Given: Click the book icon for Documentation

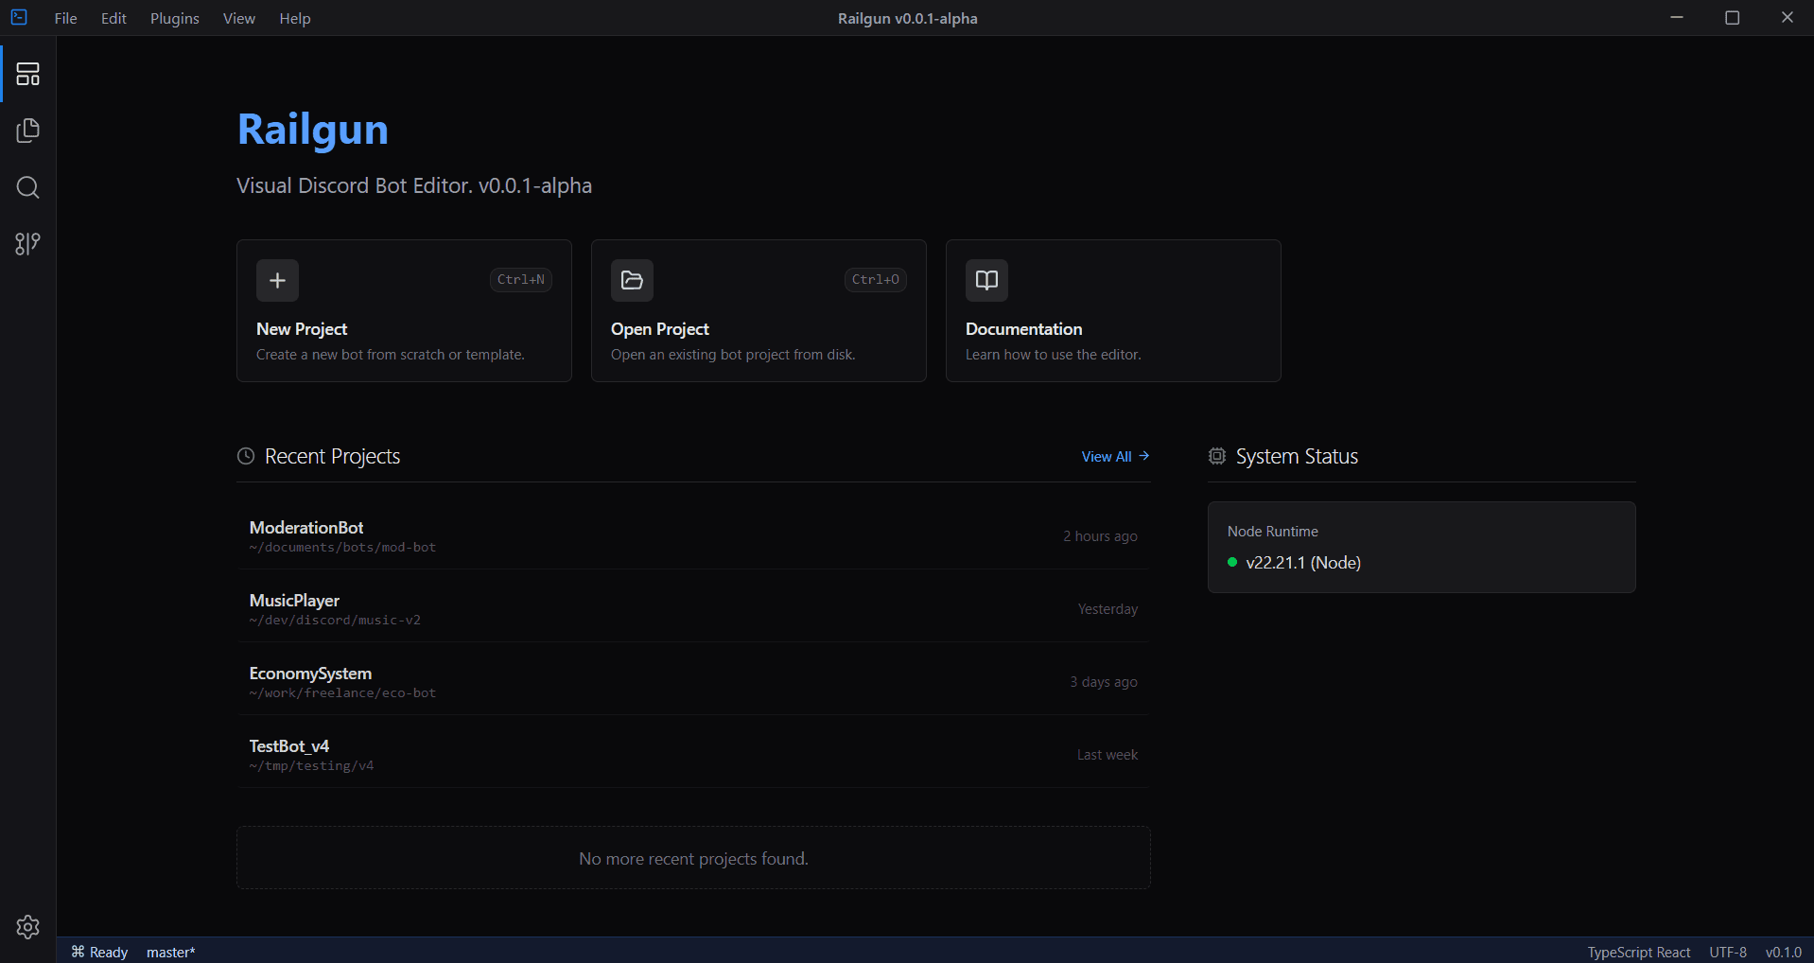Looking at the screenshot, I should pyautogui.click(x=986, y=280).
